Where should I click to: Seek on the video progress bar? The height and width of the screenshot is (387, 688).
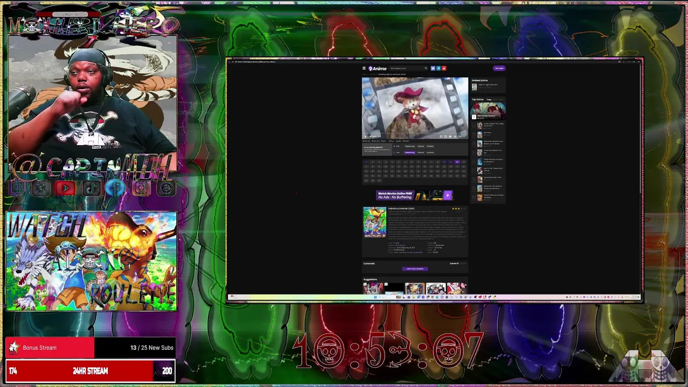coord(415,133)
